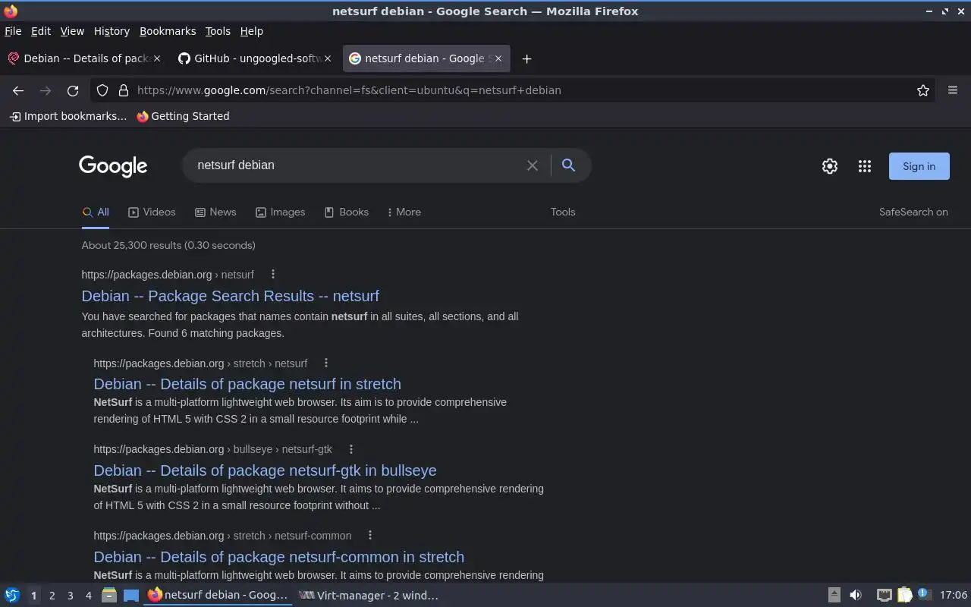Viewport: 971px width, 607px height.
Task: Open the Tools menu
Action: click(218, 31)
